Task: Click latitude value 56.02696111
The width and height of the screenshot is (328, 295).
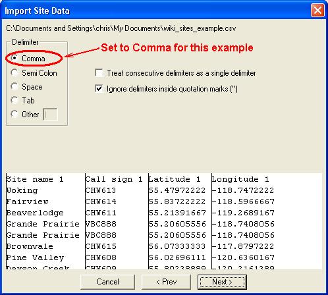Action: coord(177,257)
